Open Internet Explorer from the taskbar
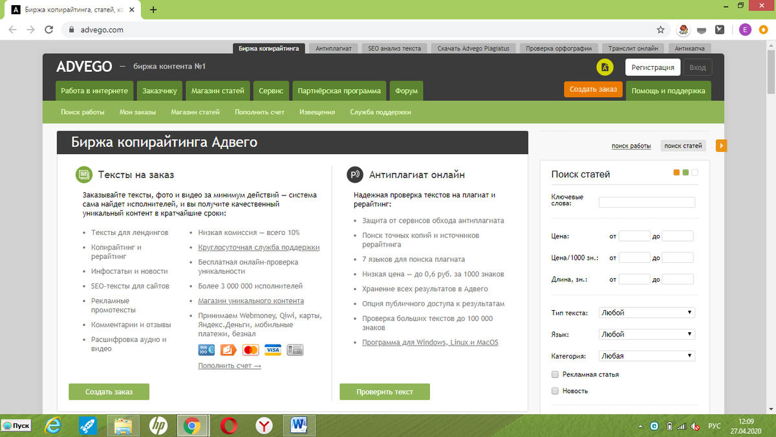This screenshot has height=437, width=776. pos(52,425)
